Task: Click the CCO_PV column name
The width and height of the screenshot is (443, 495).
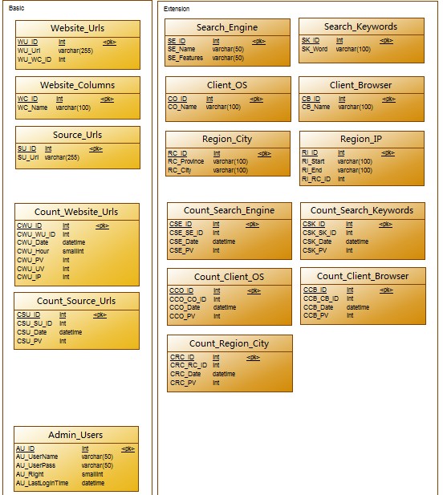Action: pos(182,316)
